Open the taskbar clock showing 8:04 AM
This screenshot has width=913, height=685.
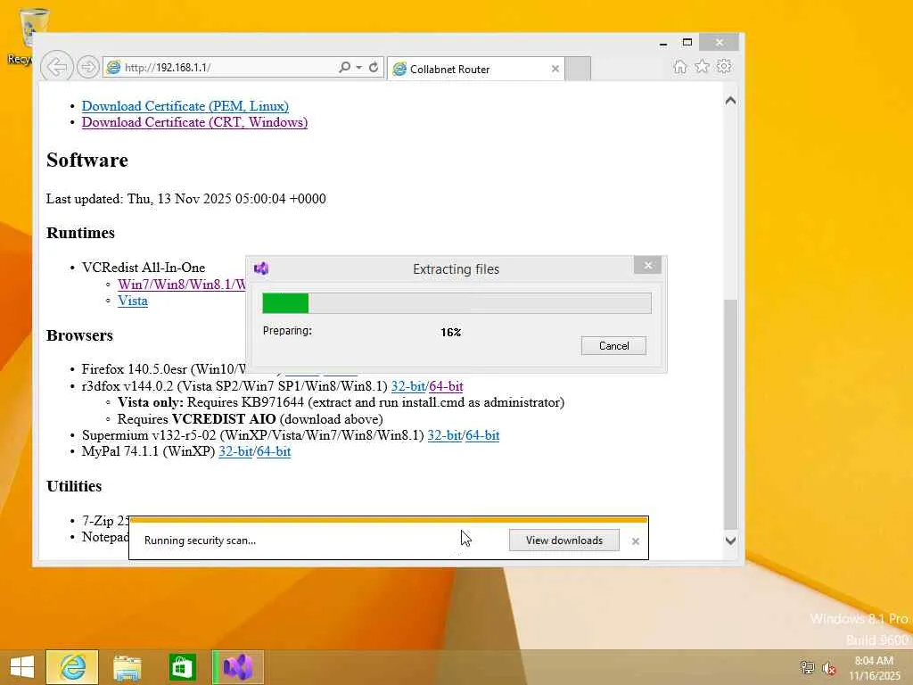pyautogui.click(x=874, y=668)
